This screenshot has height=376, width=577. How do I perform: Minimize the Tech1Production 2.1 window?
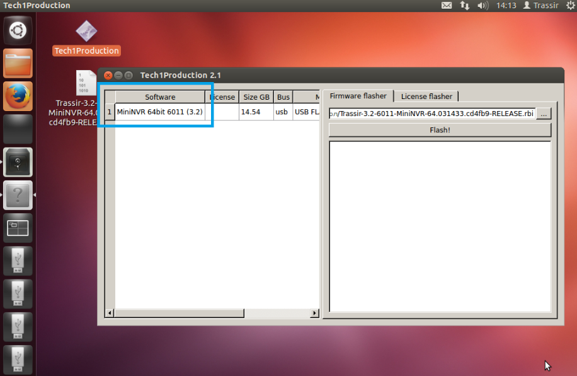(118, 75)
